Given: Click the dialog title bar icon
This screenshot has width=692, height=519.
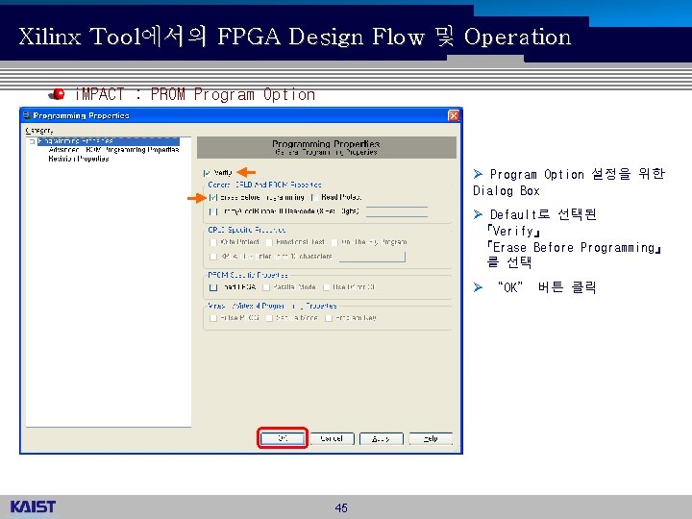Looking at the screenshot, I should (x=27, y=115).
